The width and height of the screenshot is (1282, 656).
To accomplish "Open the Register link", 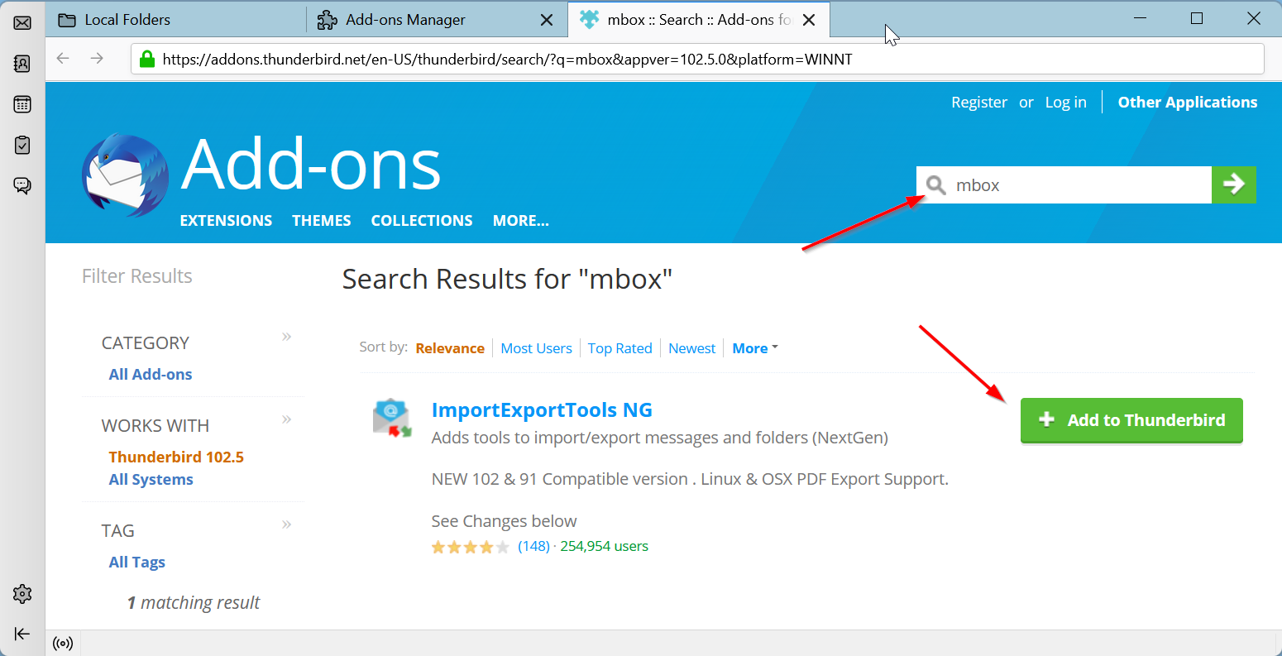I will (x=979, y=103).
